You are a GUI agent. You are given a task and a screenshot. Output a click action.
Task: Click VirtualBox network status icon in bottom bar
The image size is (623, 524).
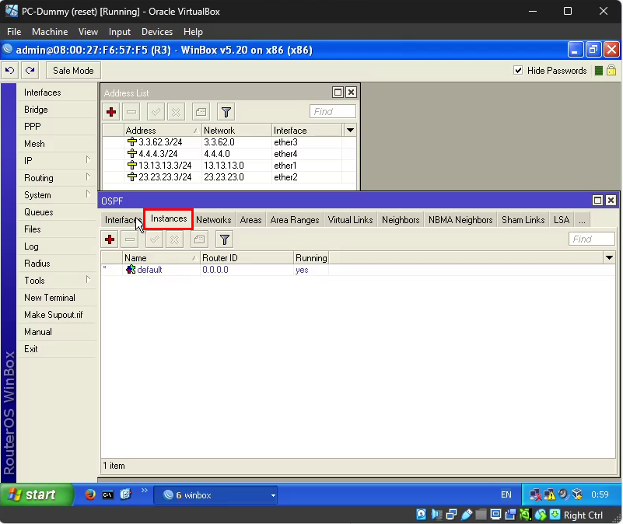tap(451, 515)
